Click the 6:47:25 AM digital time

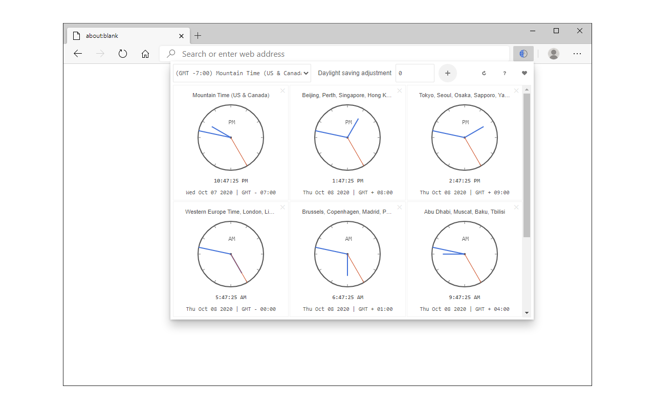coord(347,298)
